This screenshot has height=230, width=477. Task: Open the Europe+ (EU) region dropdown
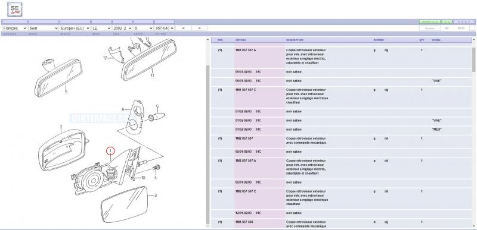pos(75,28)
